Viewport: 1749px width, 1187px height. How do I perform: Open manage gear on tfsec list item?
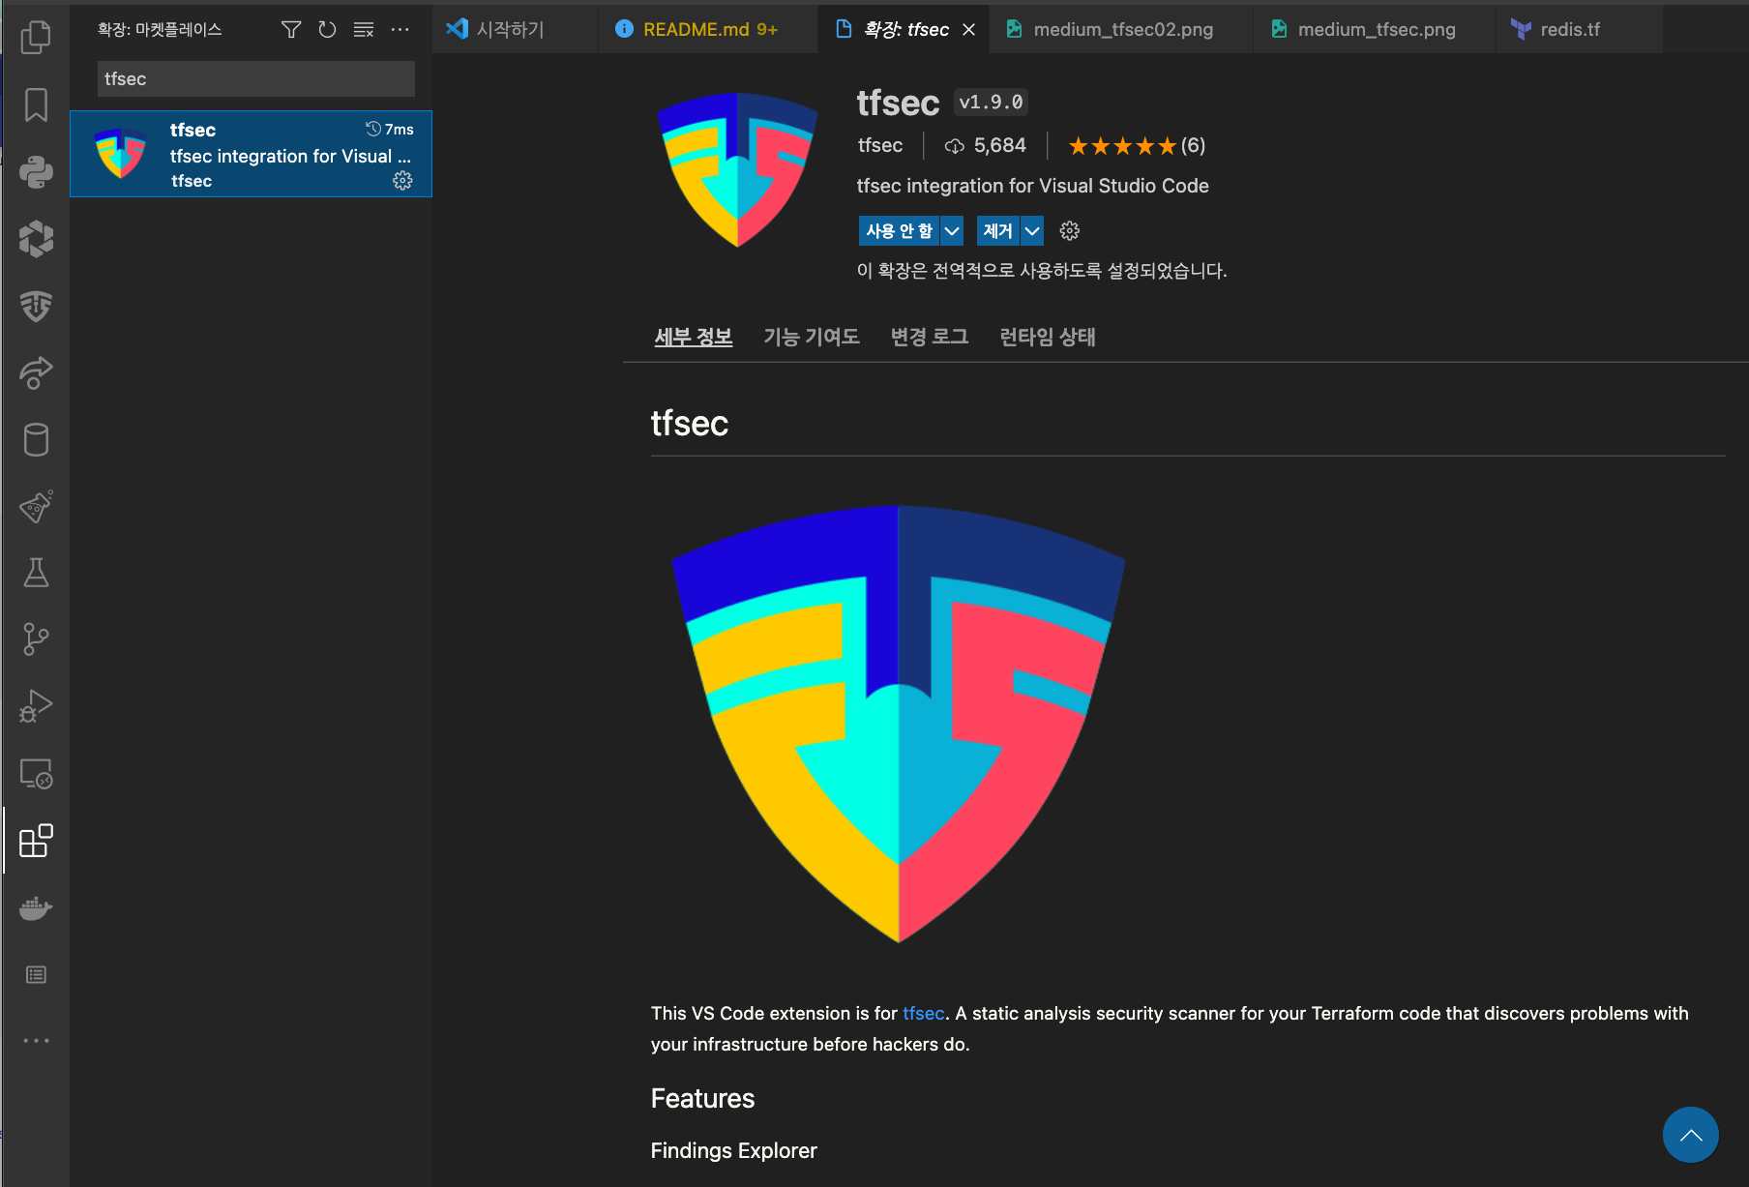point(402,181)
